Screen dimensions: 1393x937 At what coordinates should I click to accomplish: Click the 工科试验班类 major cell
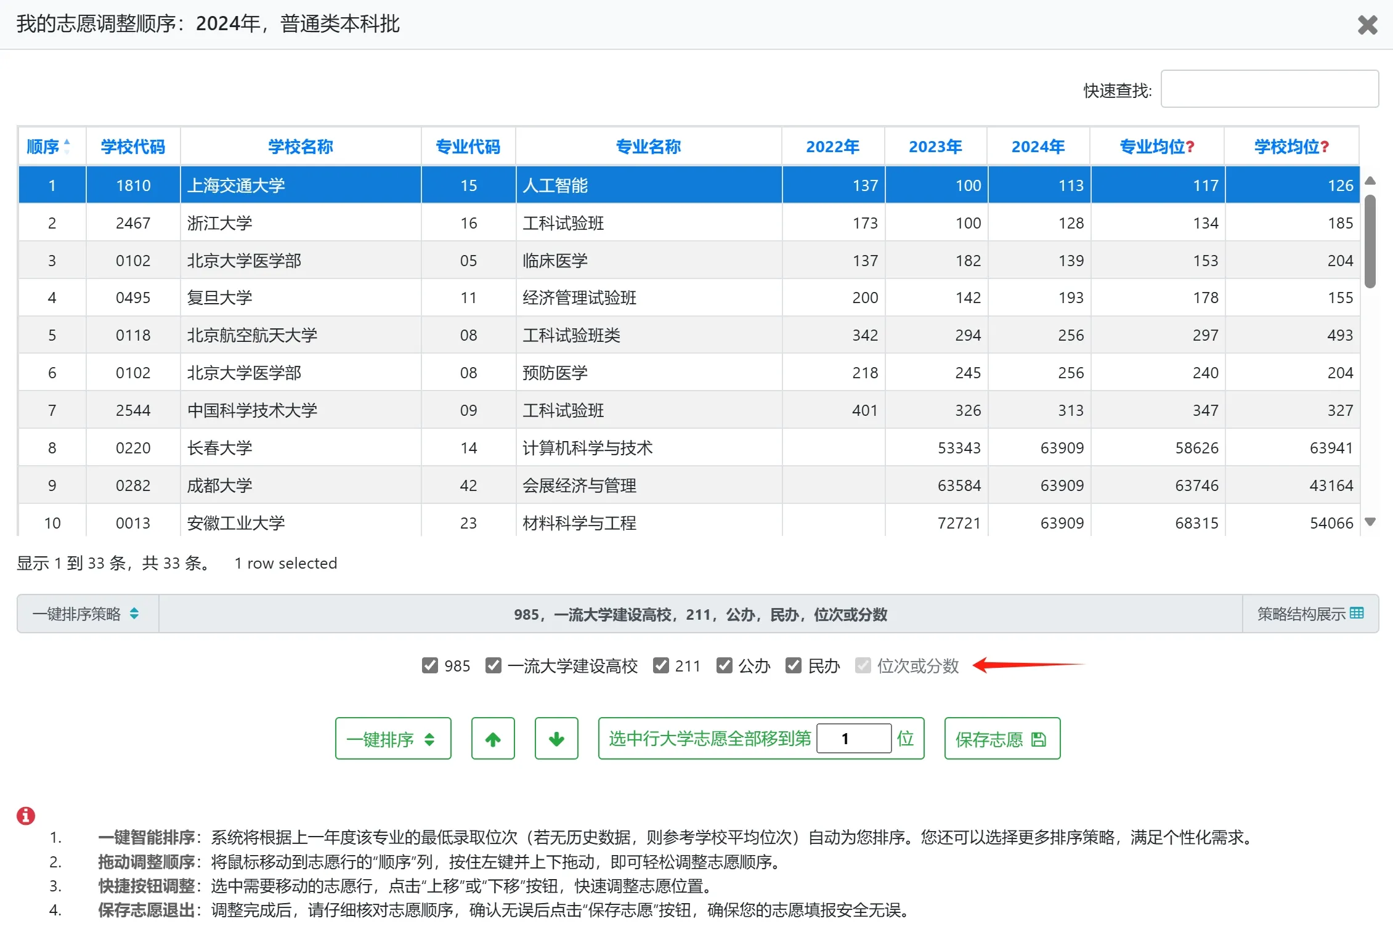coord(649,335)
